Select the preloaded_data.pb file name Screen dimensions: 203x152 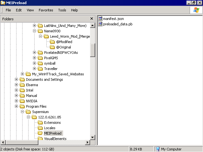(118, 24)
